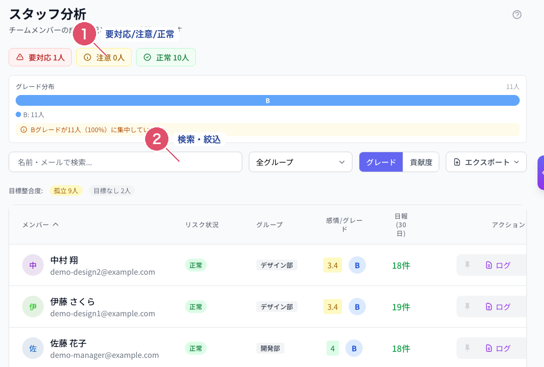Pin 佐藤 花子 with pin icon
The image size is (544, 367).
pos(467,349)
